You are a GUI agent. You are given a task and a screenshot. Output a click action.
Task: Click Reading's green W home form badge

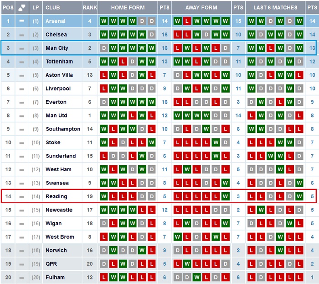pos(104,196)
